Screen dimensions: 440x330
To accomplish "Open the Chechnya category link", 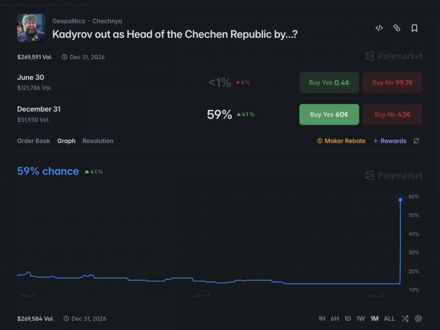I will [107, 21].
